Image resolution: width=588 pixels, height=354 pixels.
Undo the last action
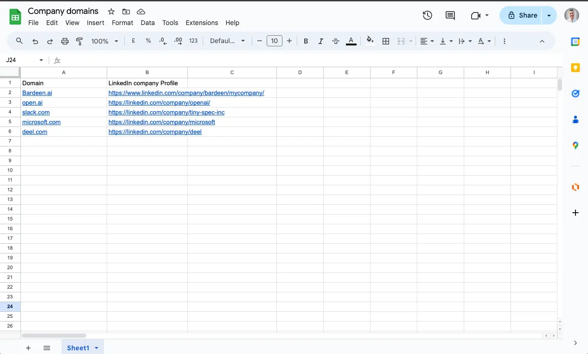click(35, 41)
